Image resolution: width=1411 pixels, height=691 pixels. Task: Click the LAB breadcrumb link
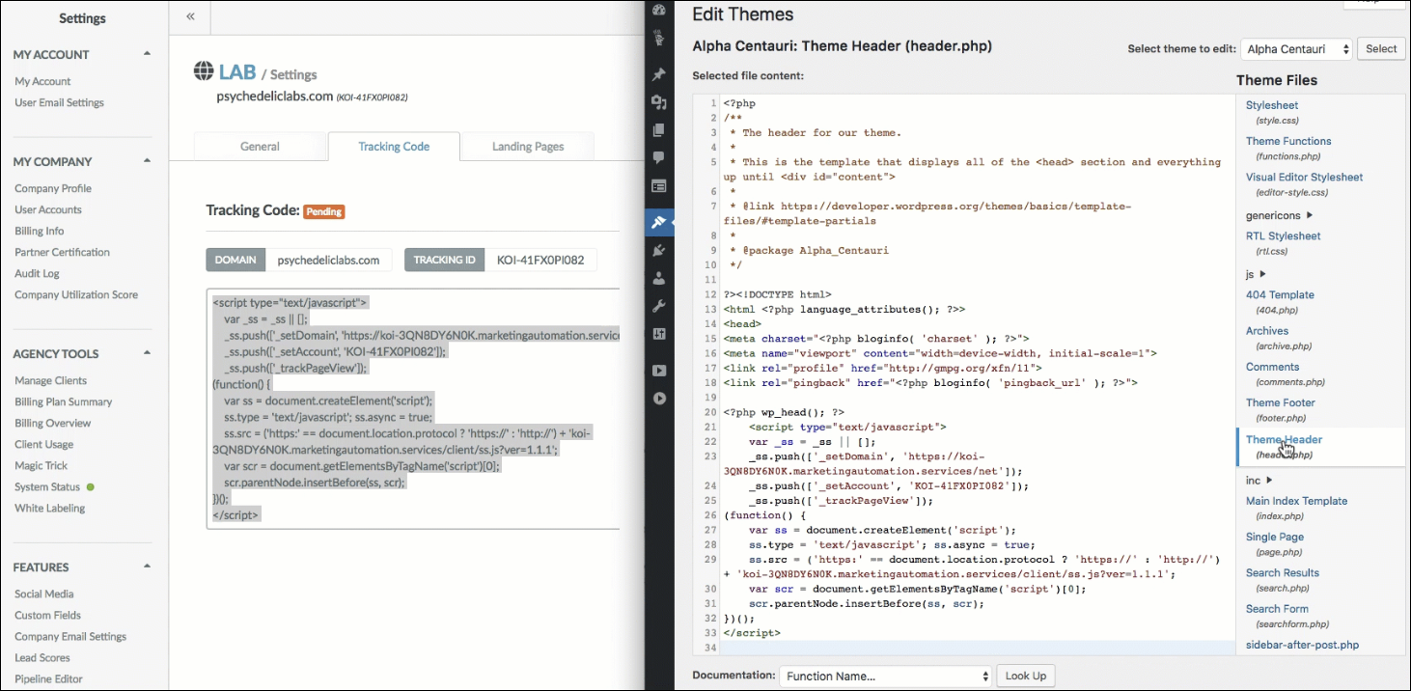pyautogui.click(x=237, y=72)
